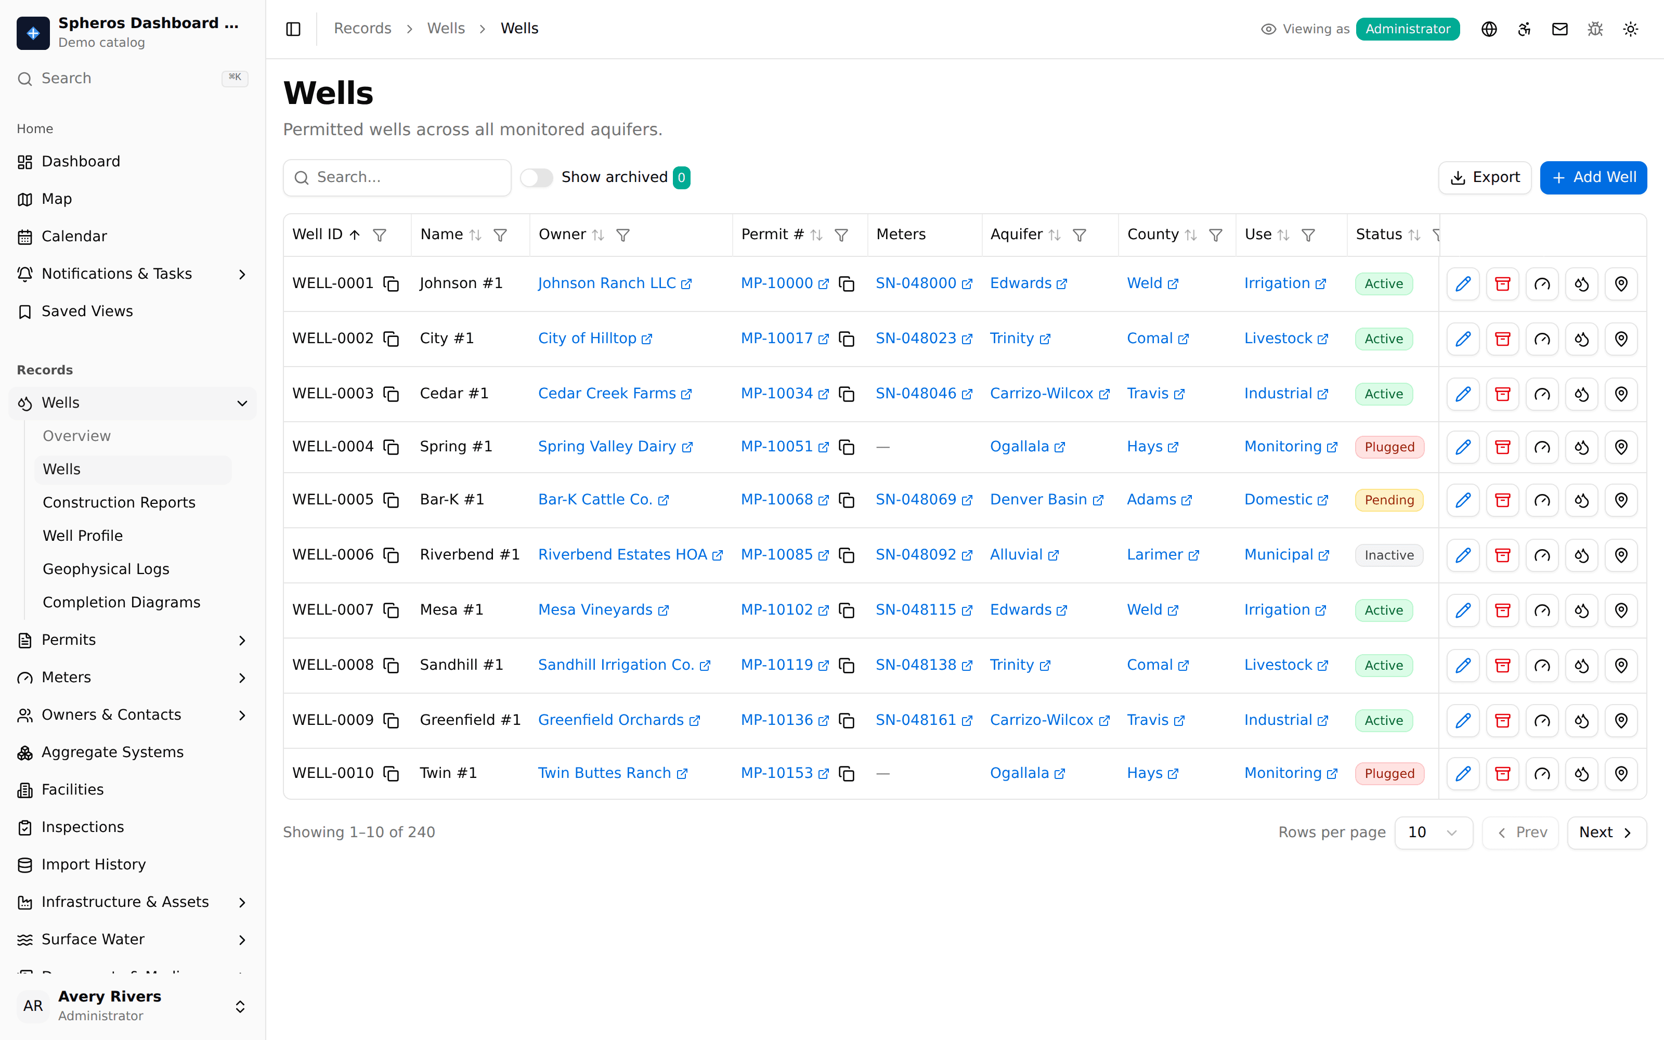Open Rows per page dropdown
This screenshot has width=1664, height=1040.
pos(1433,833)
